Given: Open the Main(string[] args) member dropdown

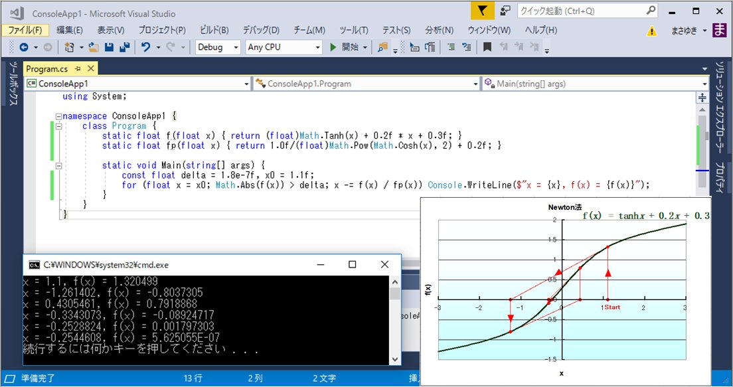Looking at the screenshot, I should tap(596, 84).
